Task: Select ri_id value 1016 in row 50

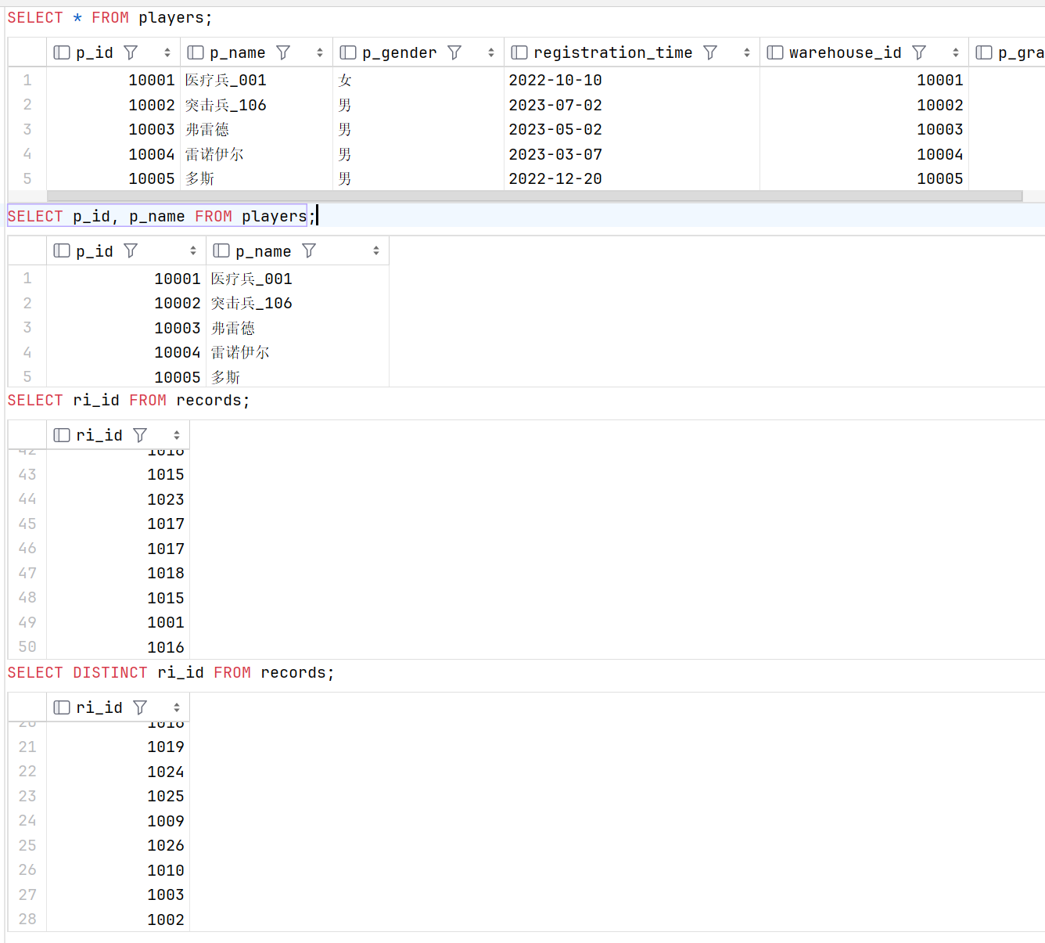Action: coord(166,647)
